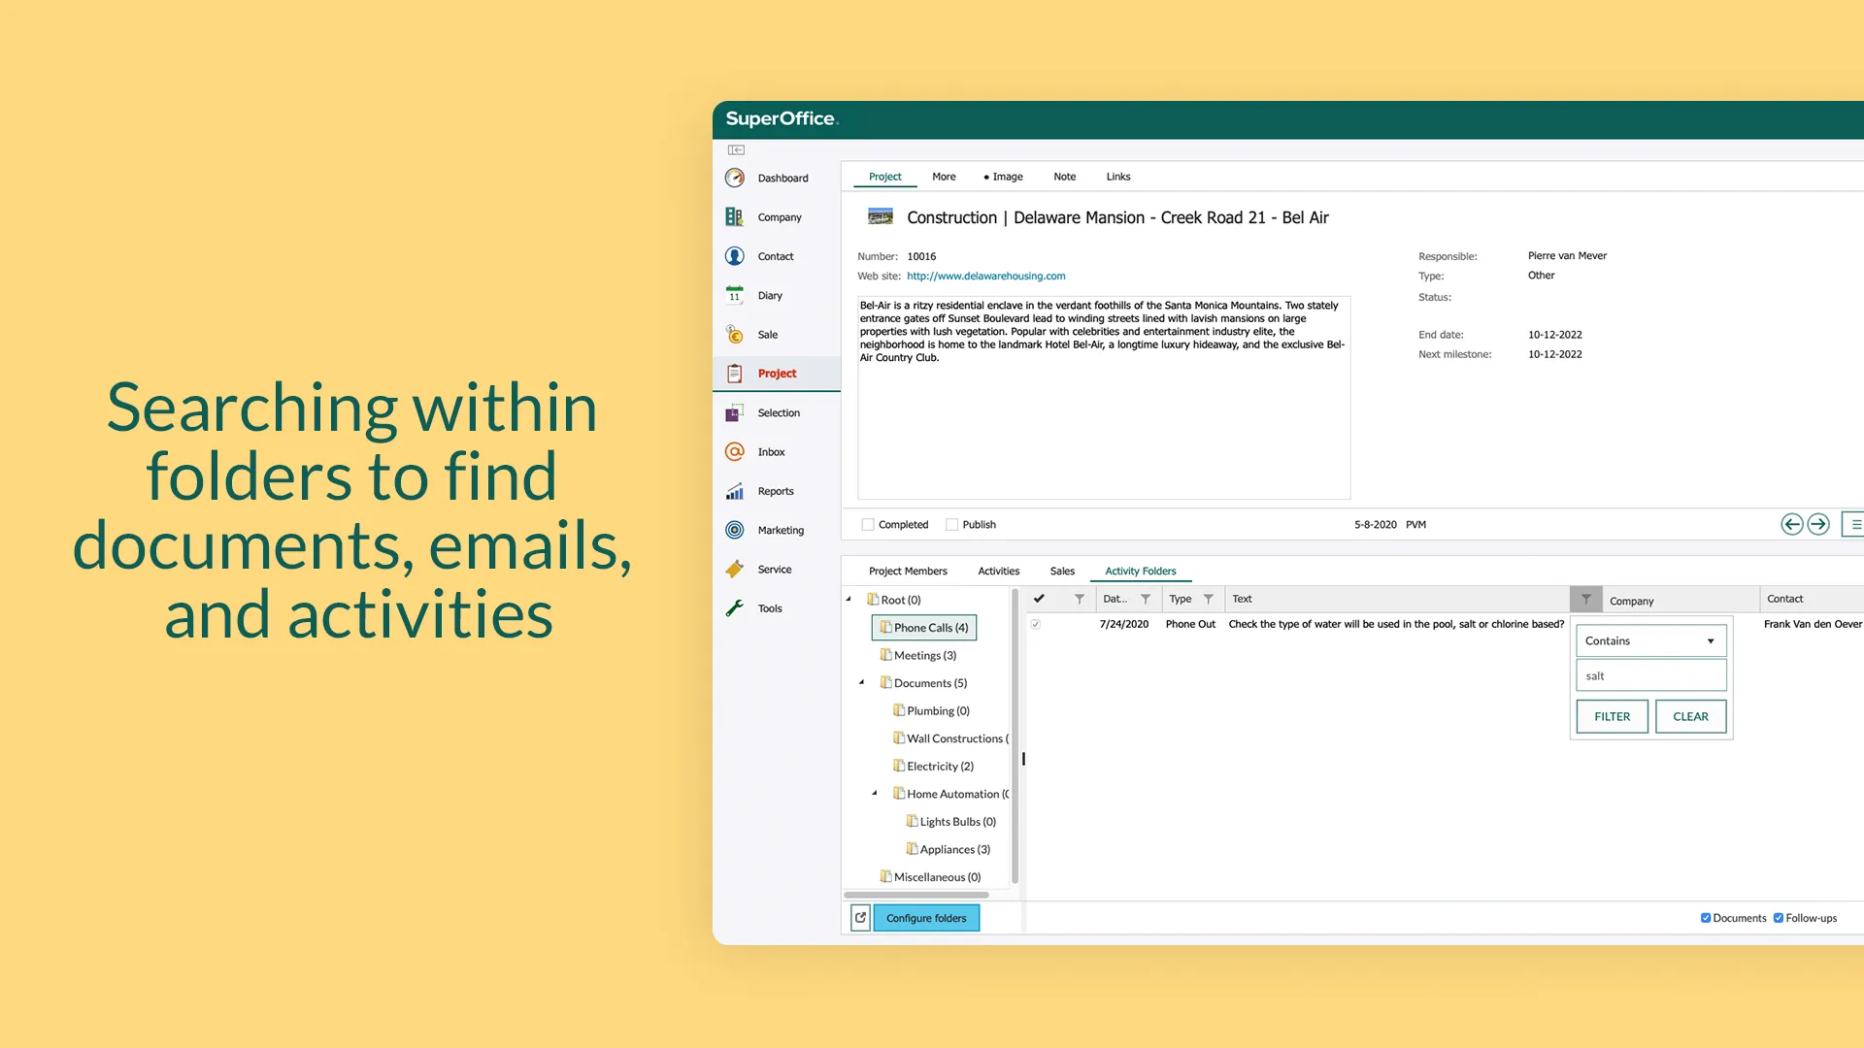Open the delawarehousing.com website link

985,277
